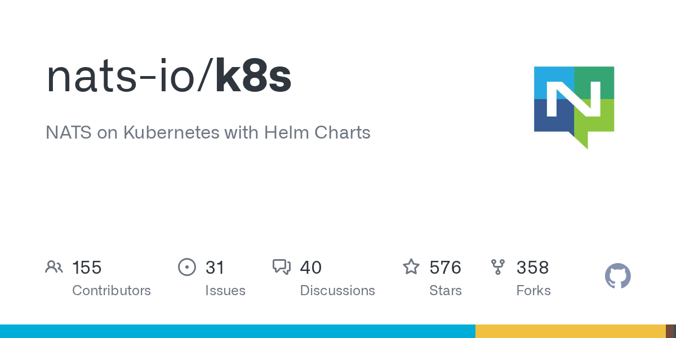
Task: Click the 576 stars count
Action: pos(445,268)
